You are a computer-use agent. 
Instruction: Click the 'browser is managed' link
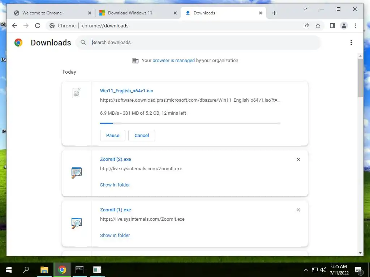(x=173, y=61)
